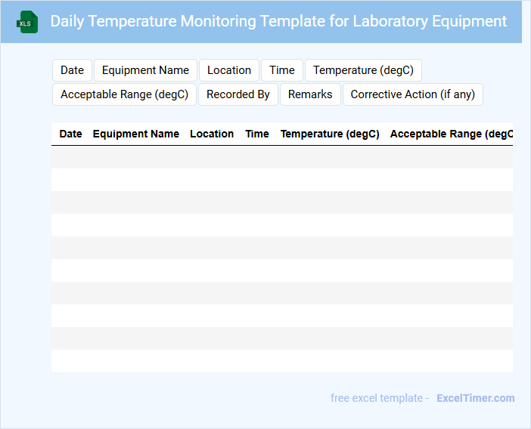Click the Acceptable Range column header
Screen dimensions: 531x429
click(451, 134)
